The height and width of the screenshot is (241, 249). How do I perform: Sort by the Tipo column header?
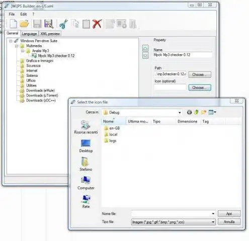pos(163,122)
